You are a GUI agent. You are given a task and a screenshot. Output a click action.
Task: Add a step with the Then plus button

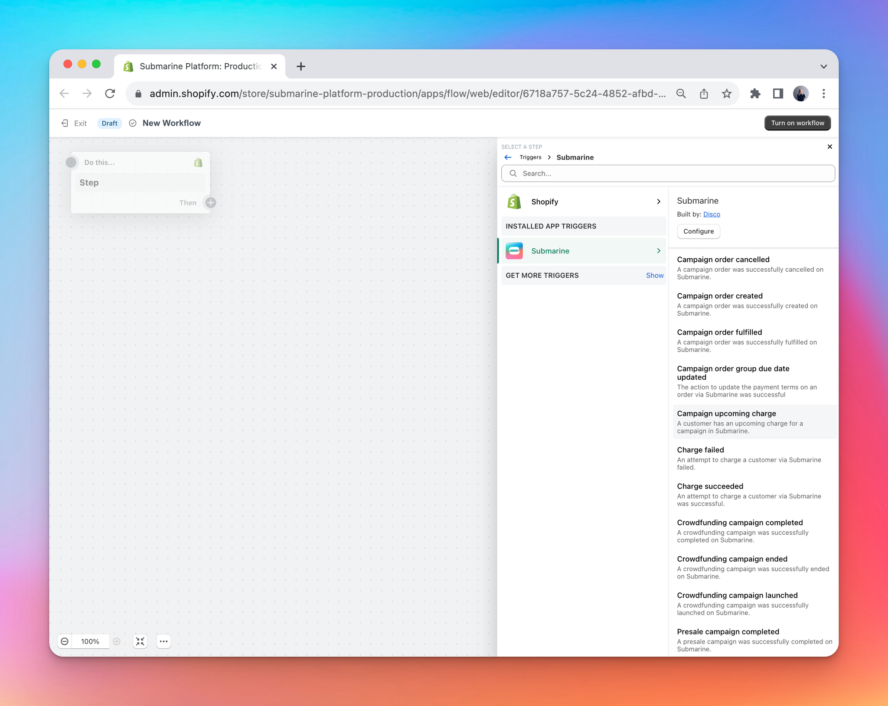click(211, 202)
